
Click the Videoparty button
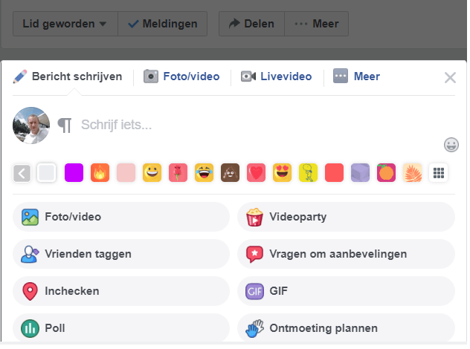346,217
